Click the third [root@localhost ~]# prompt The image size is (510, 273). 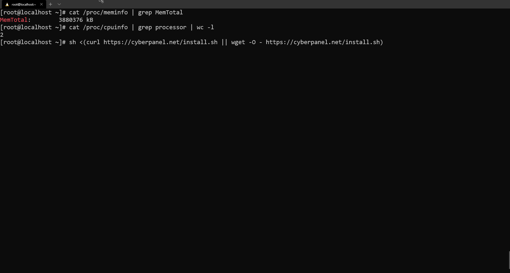[x=33, y=42]
